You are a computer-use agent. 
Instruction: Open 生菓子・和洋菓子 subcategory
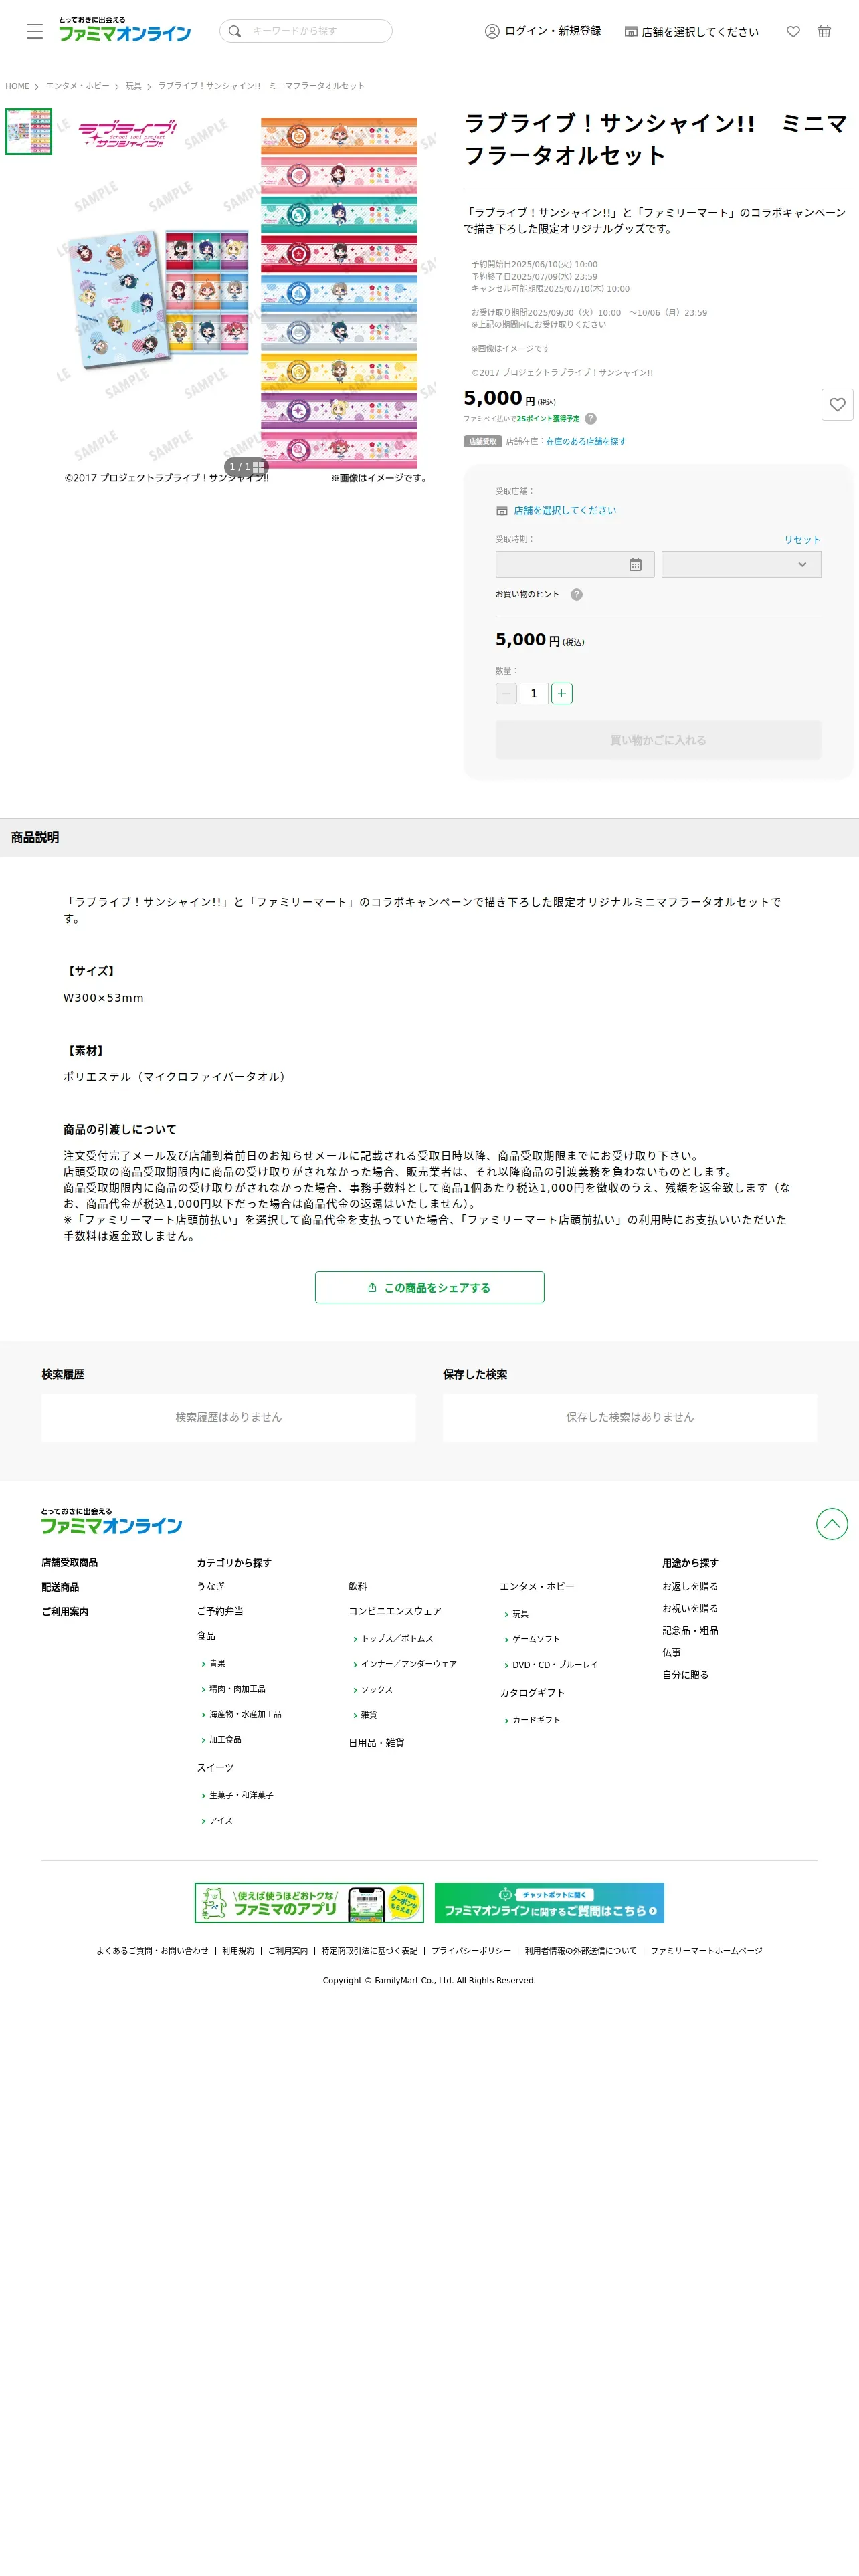tap(241, 1795)
